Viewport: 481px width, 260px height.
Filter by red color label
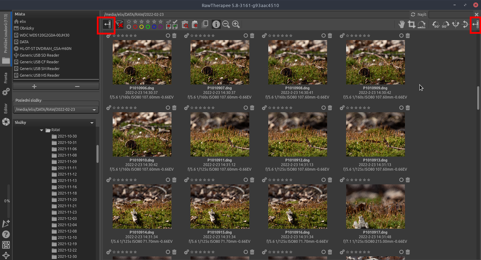click(135, 27)
